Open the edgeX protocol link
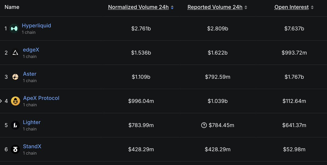 click(31, 50)
